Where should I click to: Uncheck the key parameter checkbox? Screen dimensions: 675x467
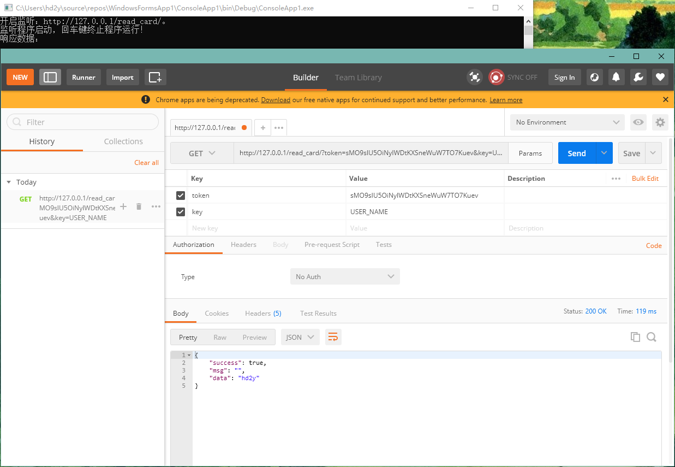[x=181, y=211]
